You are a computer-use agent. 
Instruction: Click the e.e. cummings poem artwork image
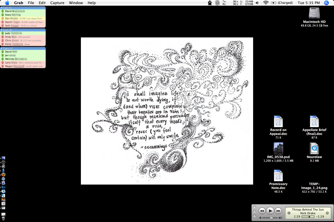[167, 111]
